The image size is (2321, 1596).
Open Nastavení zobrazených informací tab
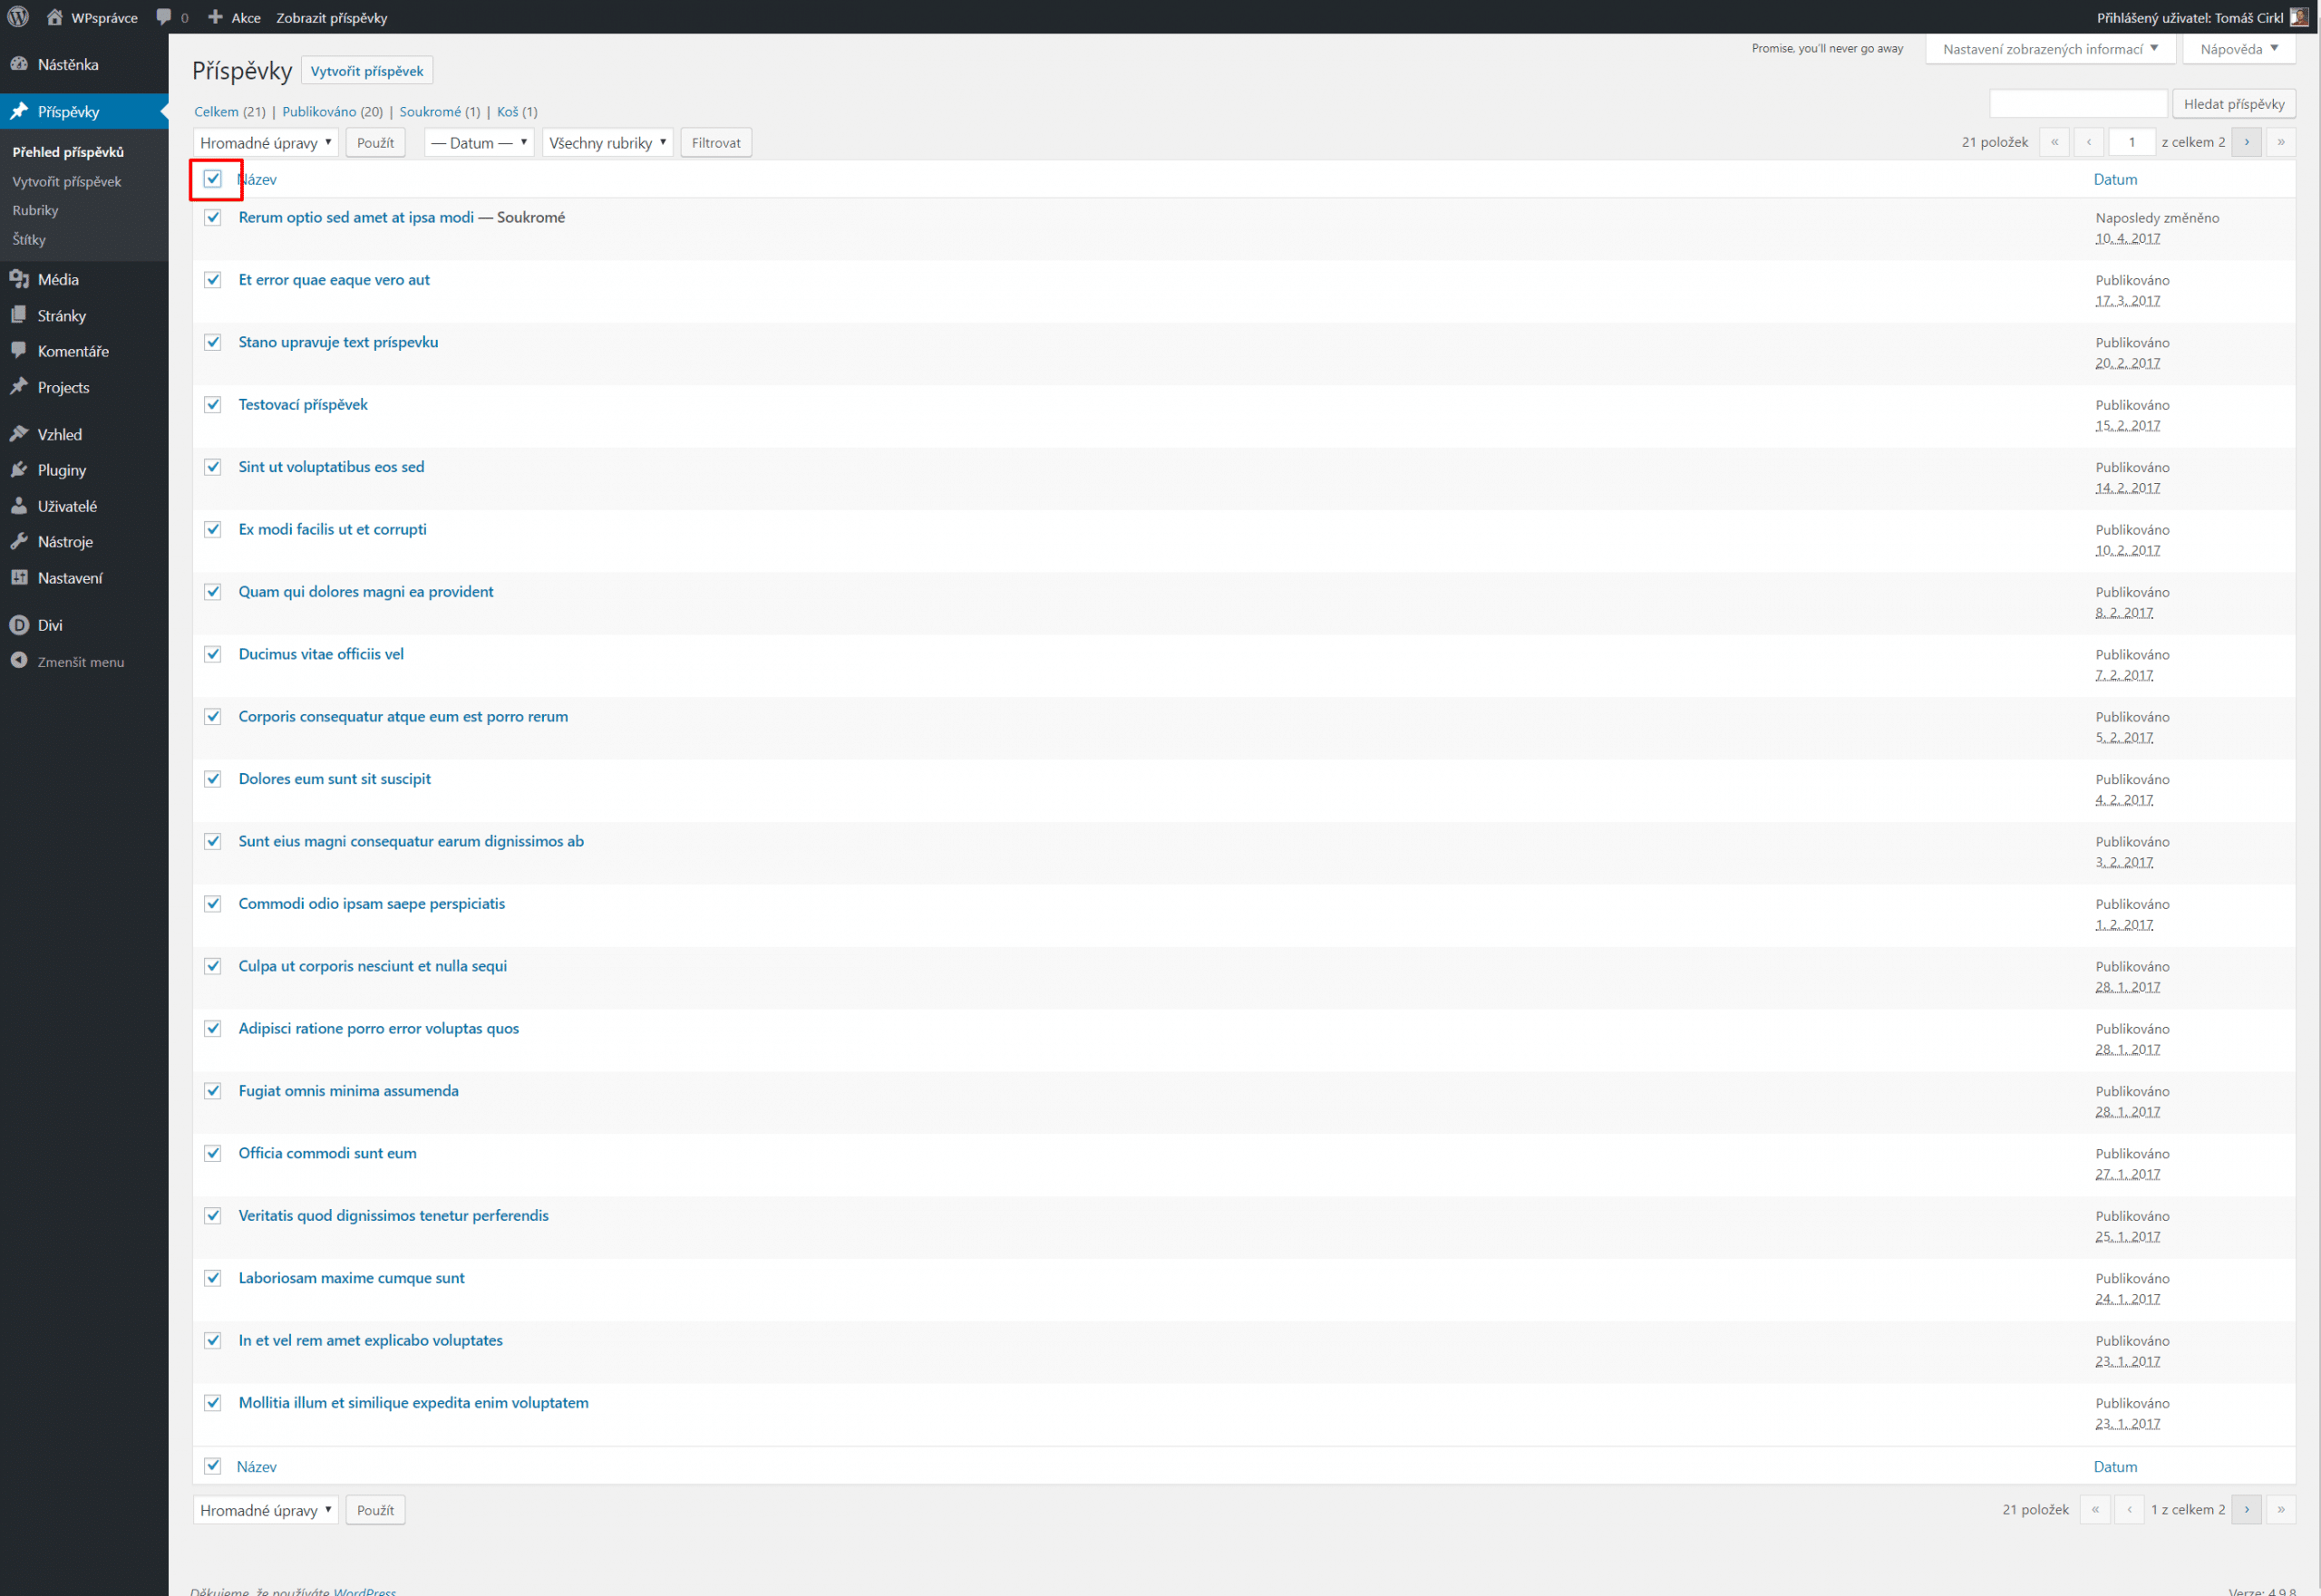pos(2049,49)
